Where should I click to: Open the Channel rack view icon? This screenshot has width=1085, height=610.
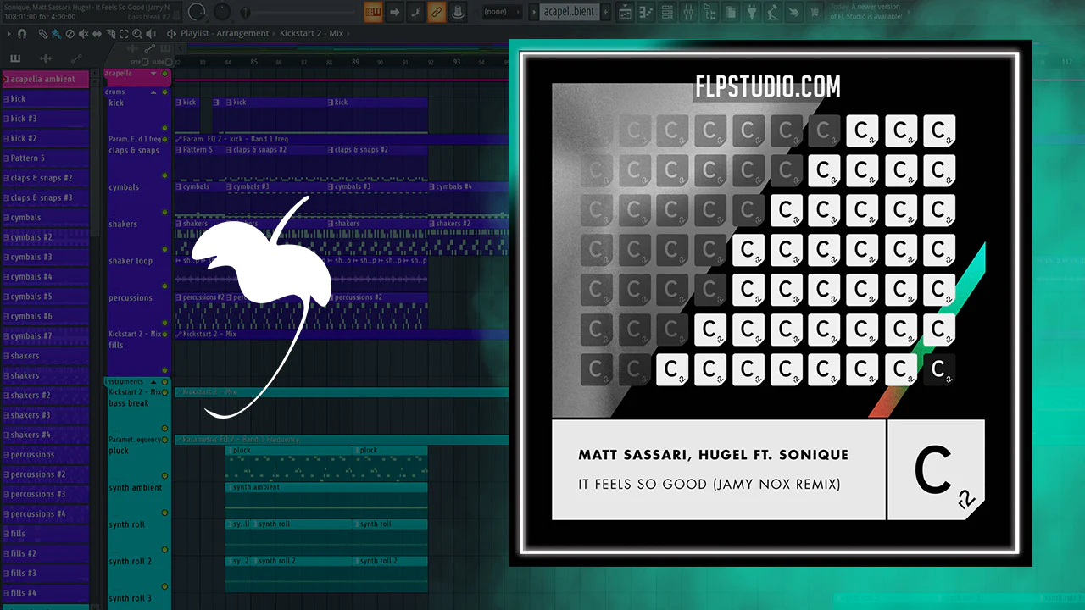(668, 12)
